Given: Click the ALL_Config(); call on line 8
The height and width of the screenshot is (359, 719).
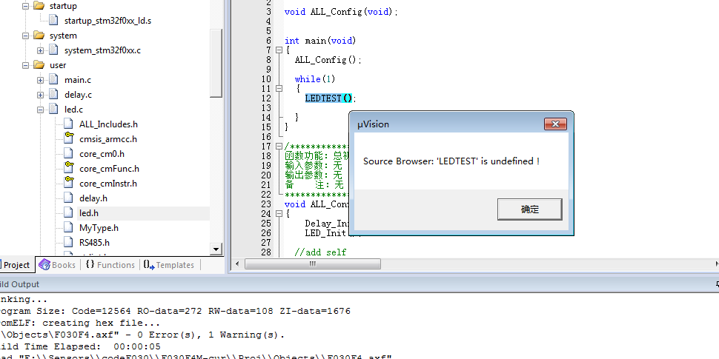Looking at the screenshot, I should [328, 60].
